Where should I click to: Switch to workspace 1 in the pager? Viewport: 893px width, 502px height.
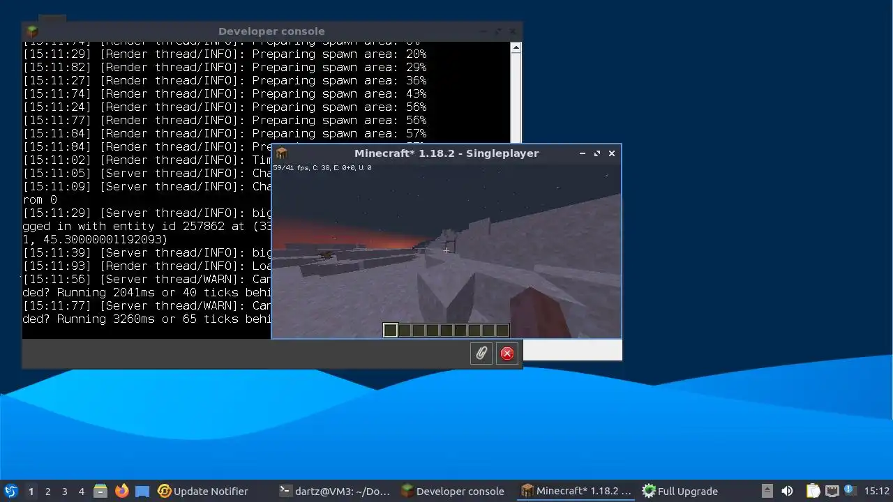click(31, 492)
